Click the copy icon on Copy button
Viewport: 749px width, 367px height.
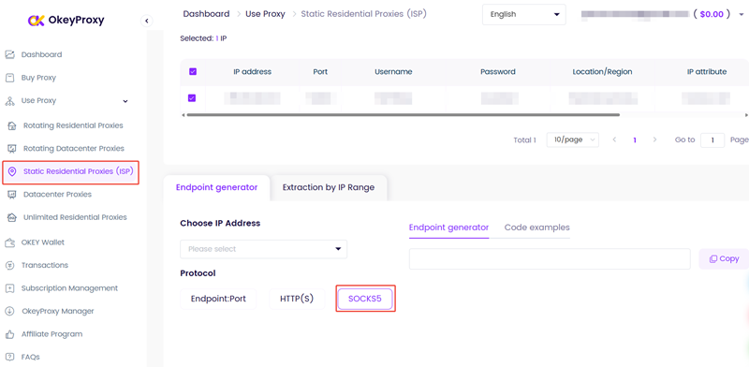click(x=713, y=258)
